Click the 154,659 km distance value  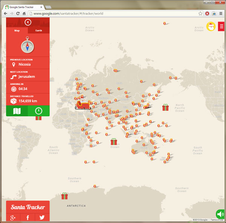[28, 101]
